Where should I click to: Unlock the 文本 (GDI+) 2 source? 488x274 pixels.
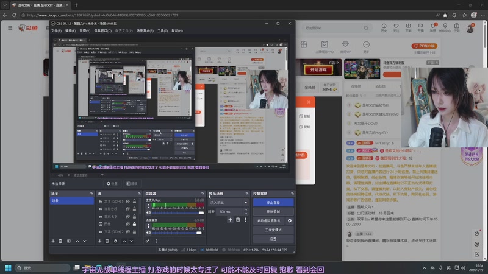click(x=134, y=232)
